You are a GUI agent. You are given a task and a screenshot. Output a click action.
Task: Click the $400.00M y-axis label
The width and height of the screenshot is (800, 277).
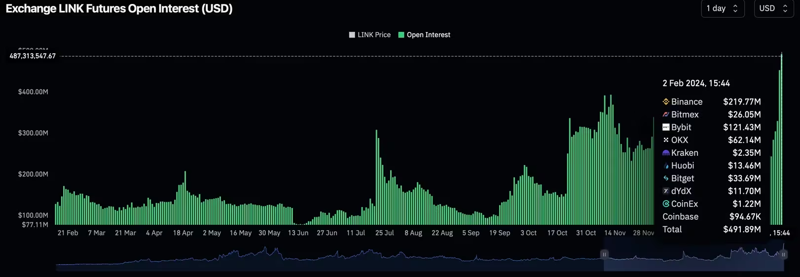tap(33, 92)
